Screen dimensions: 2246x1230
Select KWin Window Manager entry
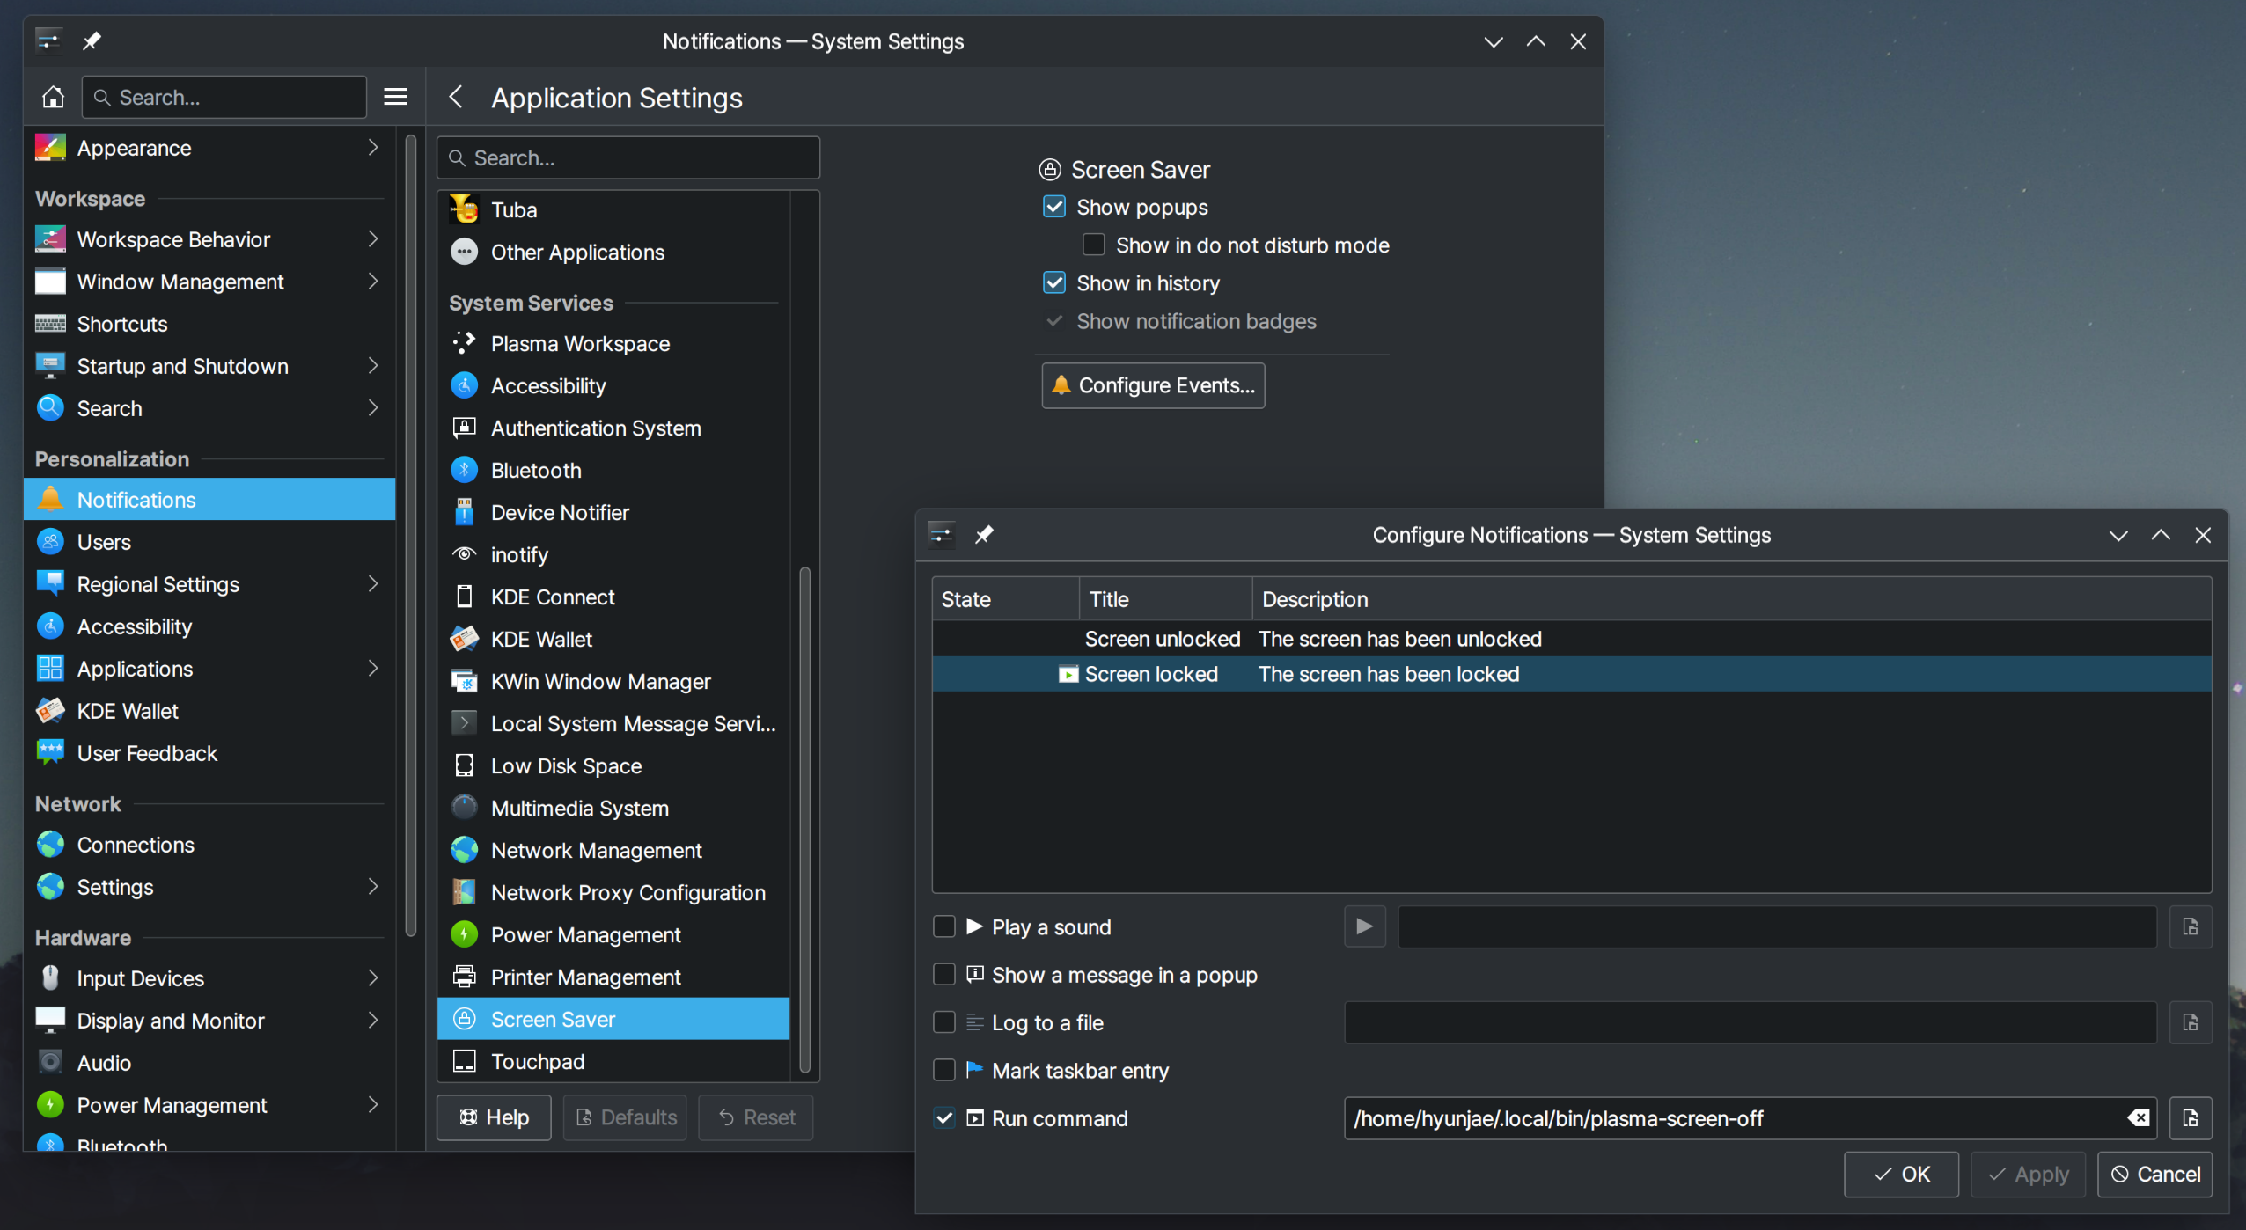[613, 681]
